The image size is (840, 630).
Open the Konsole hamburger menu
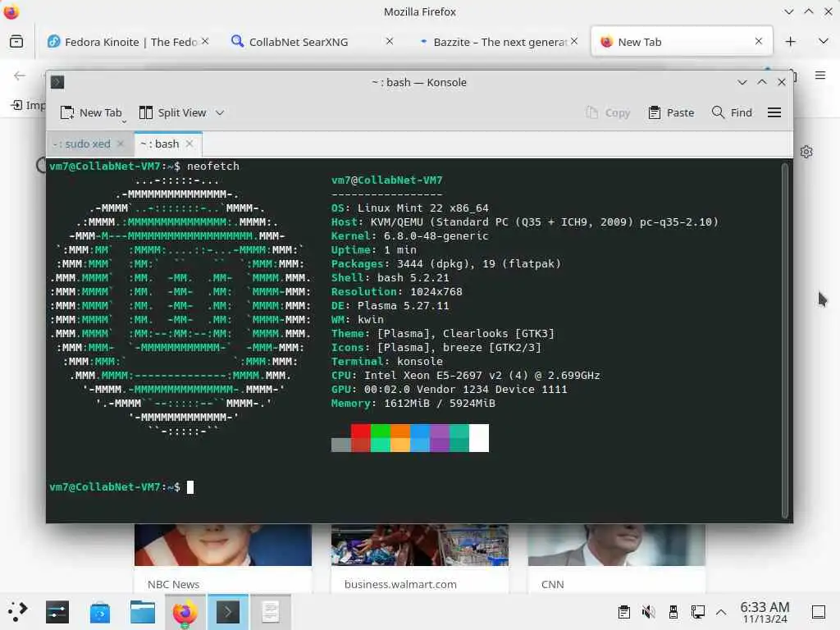[774, 112]
